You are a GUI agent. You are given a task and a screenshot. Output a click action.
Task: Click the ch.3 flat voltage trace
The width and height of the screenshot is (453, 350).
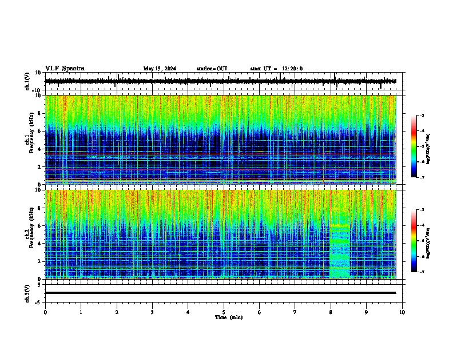220,293
